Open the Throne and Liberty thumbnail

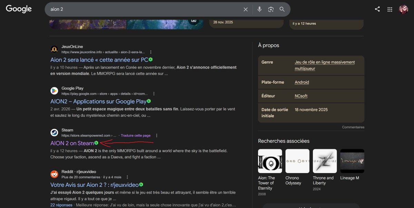325,161
